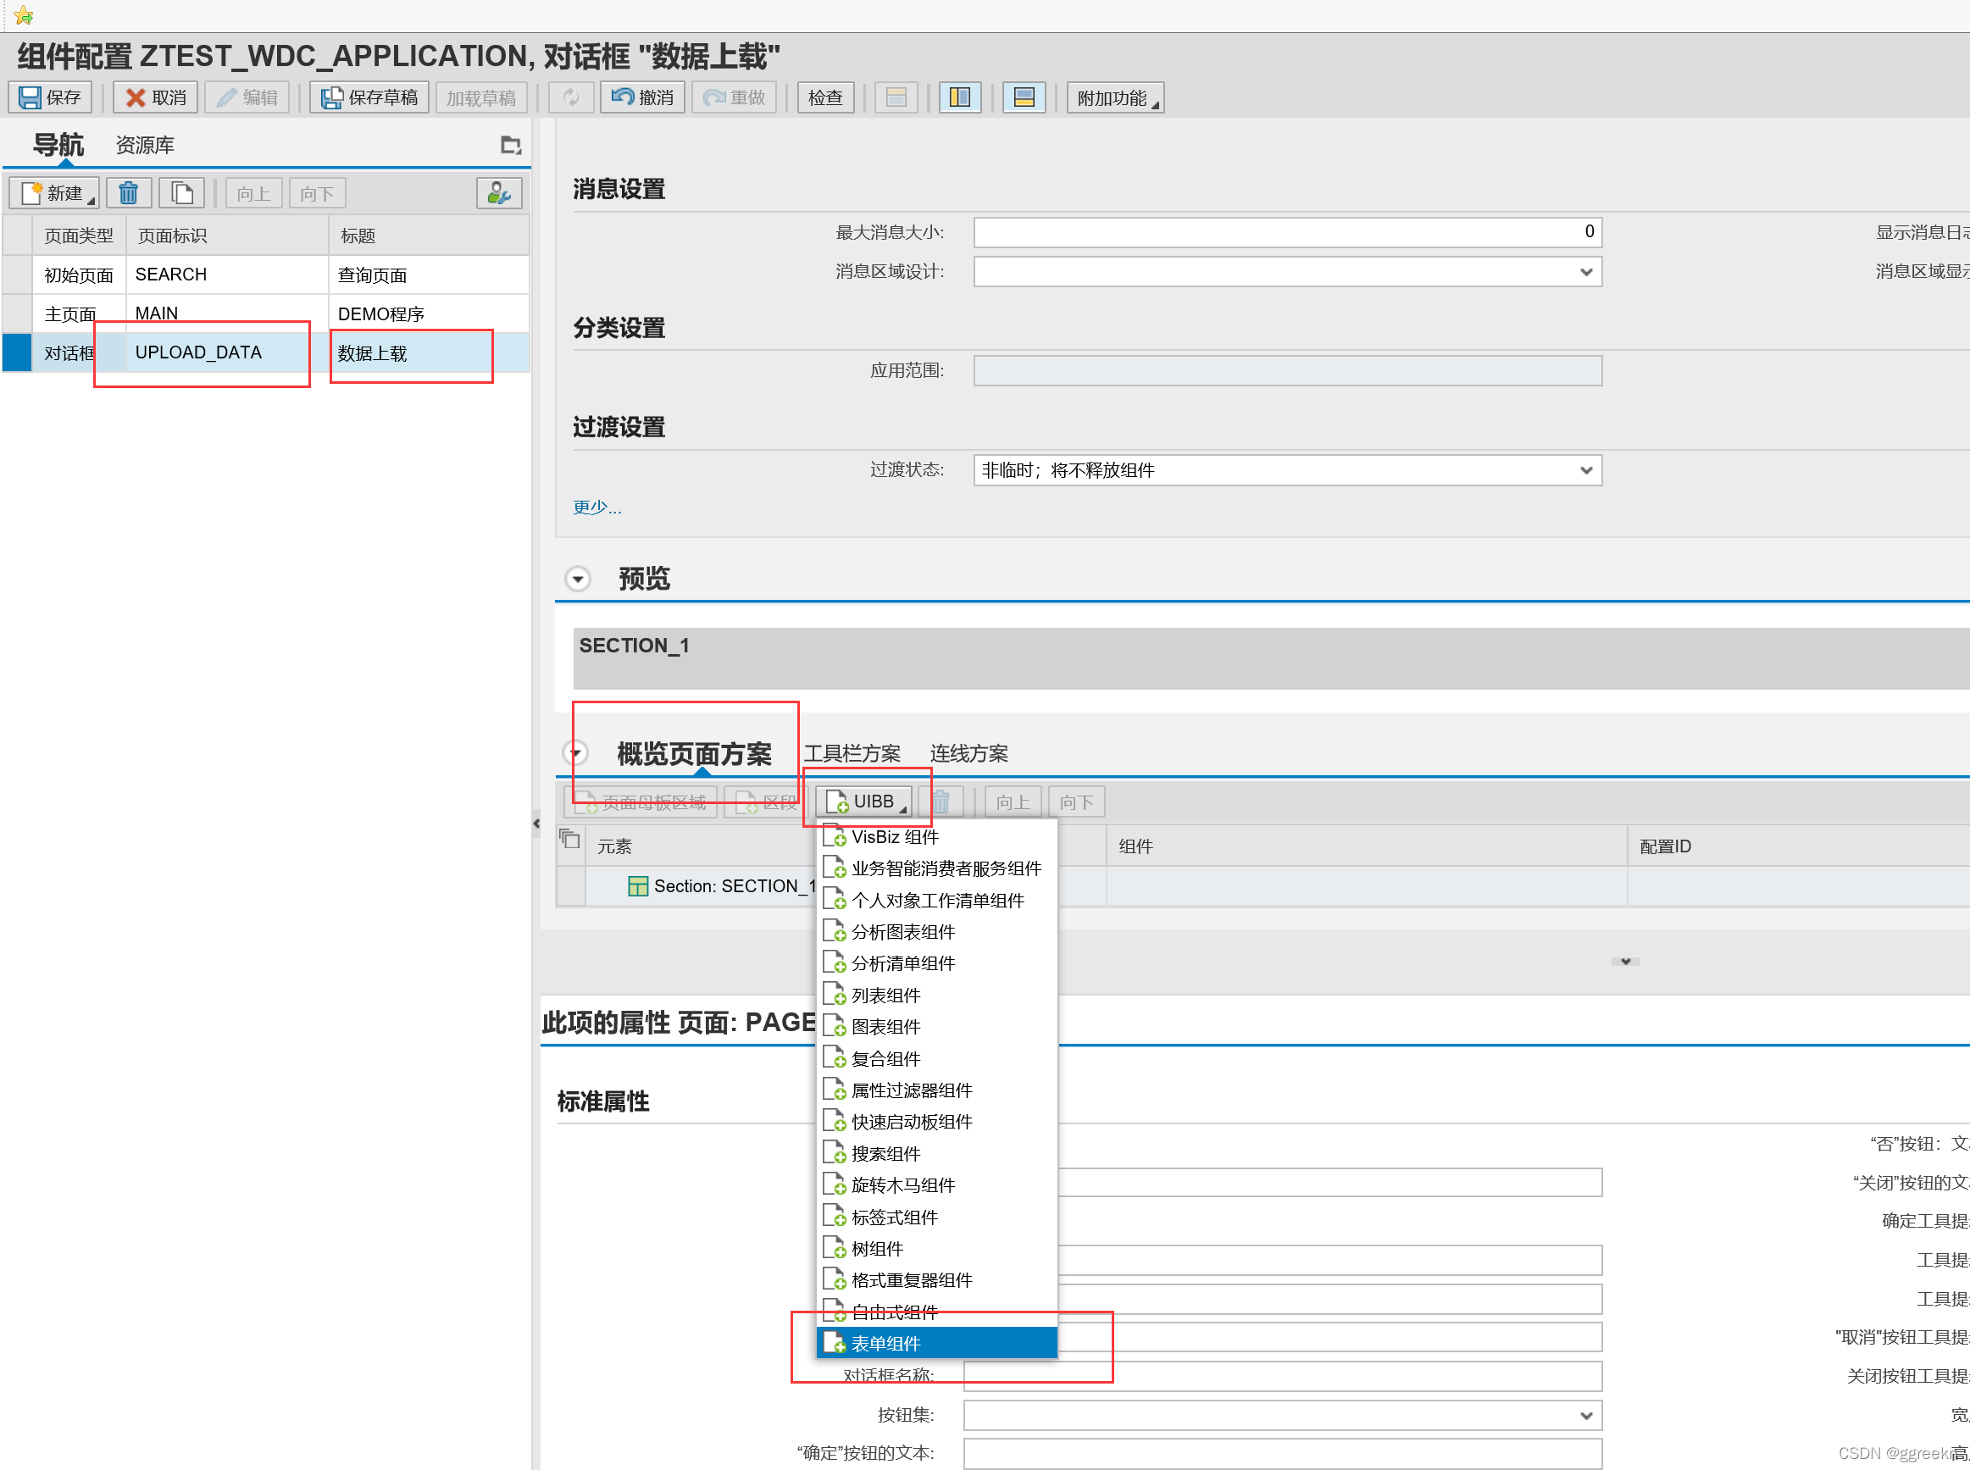Open the 过渡状态 dropdown
Screen dimensions: 1970x1470
1585,471
